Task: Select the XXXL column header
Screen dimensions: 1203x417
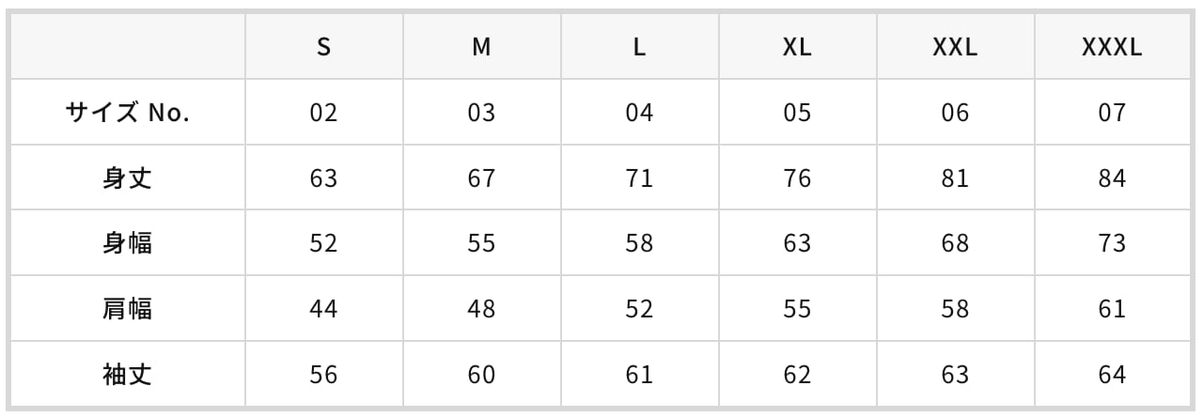Action: (x=1112, y=48)
